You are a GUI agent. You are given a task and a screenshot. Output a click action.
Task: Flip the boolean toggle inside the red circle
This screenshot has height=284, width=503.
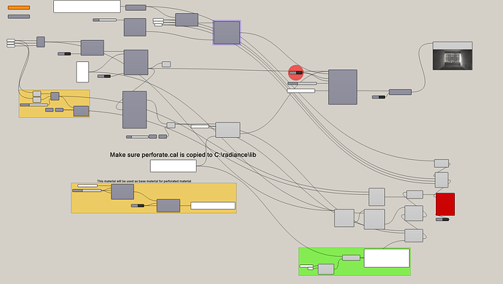pos(296,73)
